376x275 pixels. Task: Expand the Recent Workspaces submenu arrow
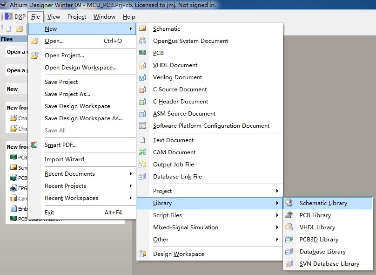[x=131, y=198]
